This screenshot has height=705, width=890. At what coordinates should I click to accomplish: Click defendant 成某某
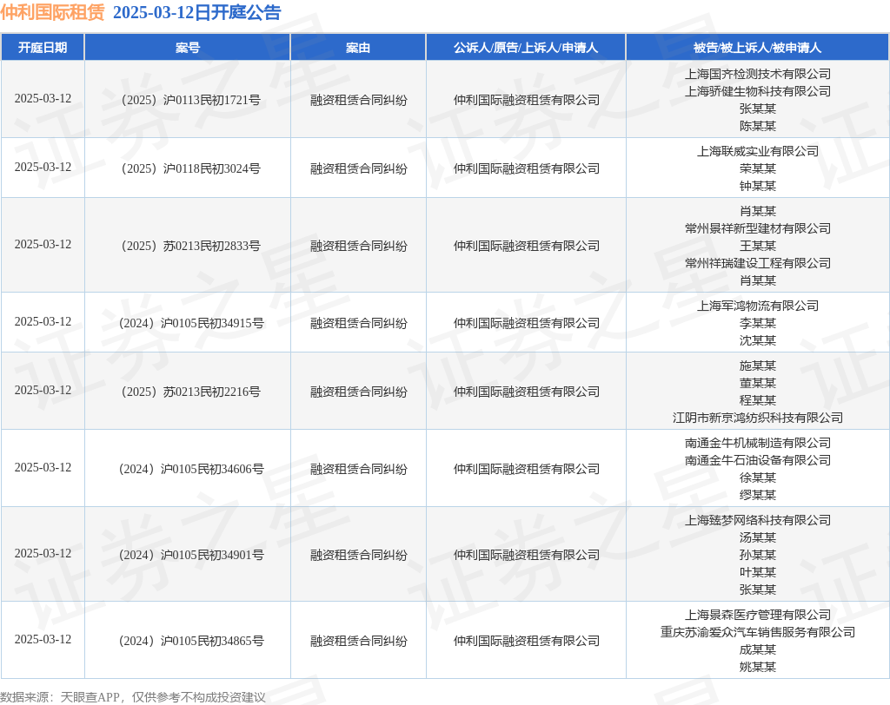pos(758,649)
